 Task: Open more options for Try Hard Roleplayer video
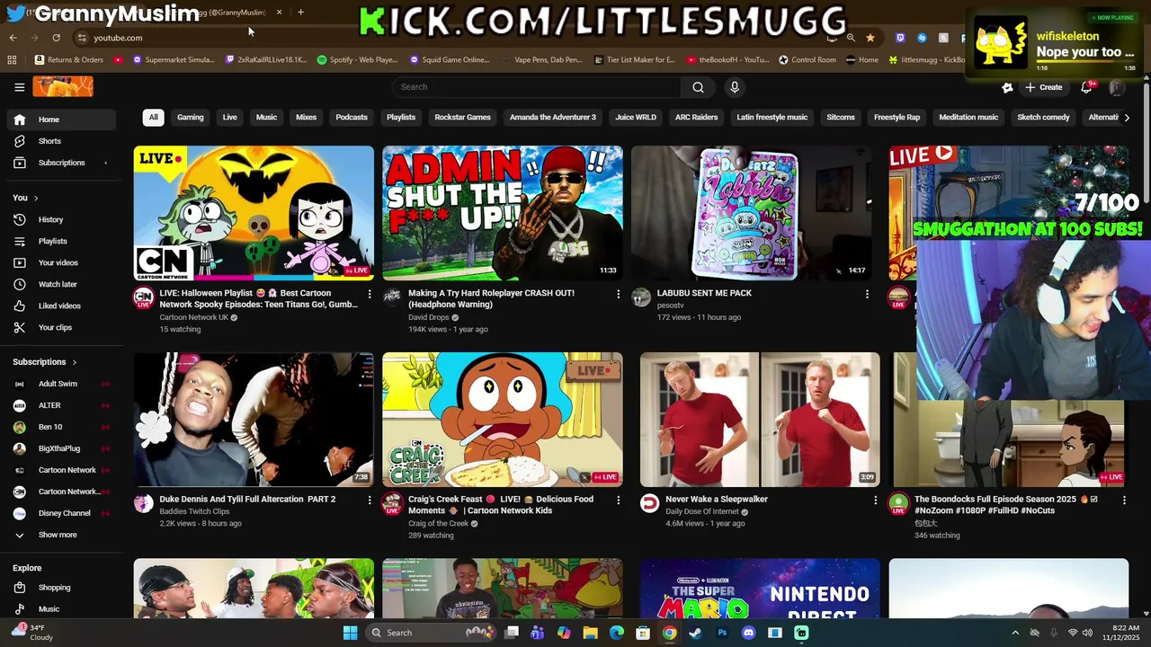618,294
